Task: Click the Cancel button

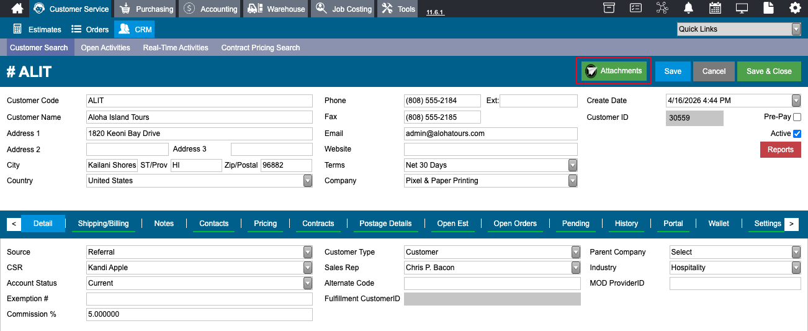Action: point(714,71)
